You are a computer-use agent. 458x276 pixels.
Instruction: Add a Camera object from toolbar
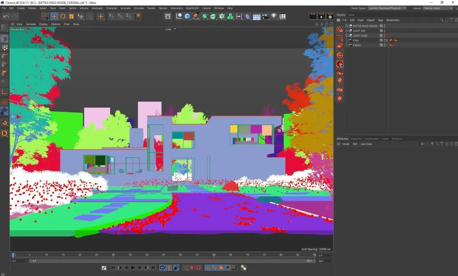[x=265, y=16]
